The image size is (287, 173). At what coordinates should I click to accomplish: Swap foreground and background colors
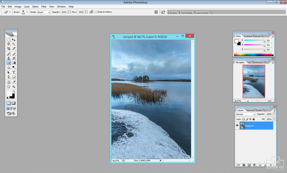coord(14,91)
